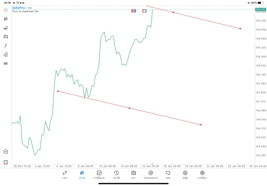Open the indicators function icon
This screenshot has width=267, height=186.
tap(6, 46)
